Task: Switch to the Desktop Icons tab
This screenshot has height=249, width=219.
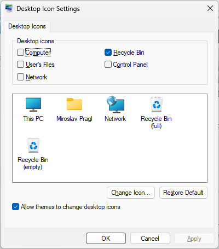Action: click(27, 26)
